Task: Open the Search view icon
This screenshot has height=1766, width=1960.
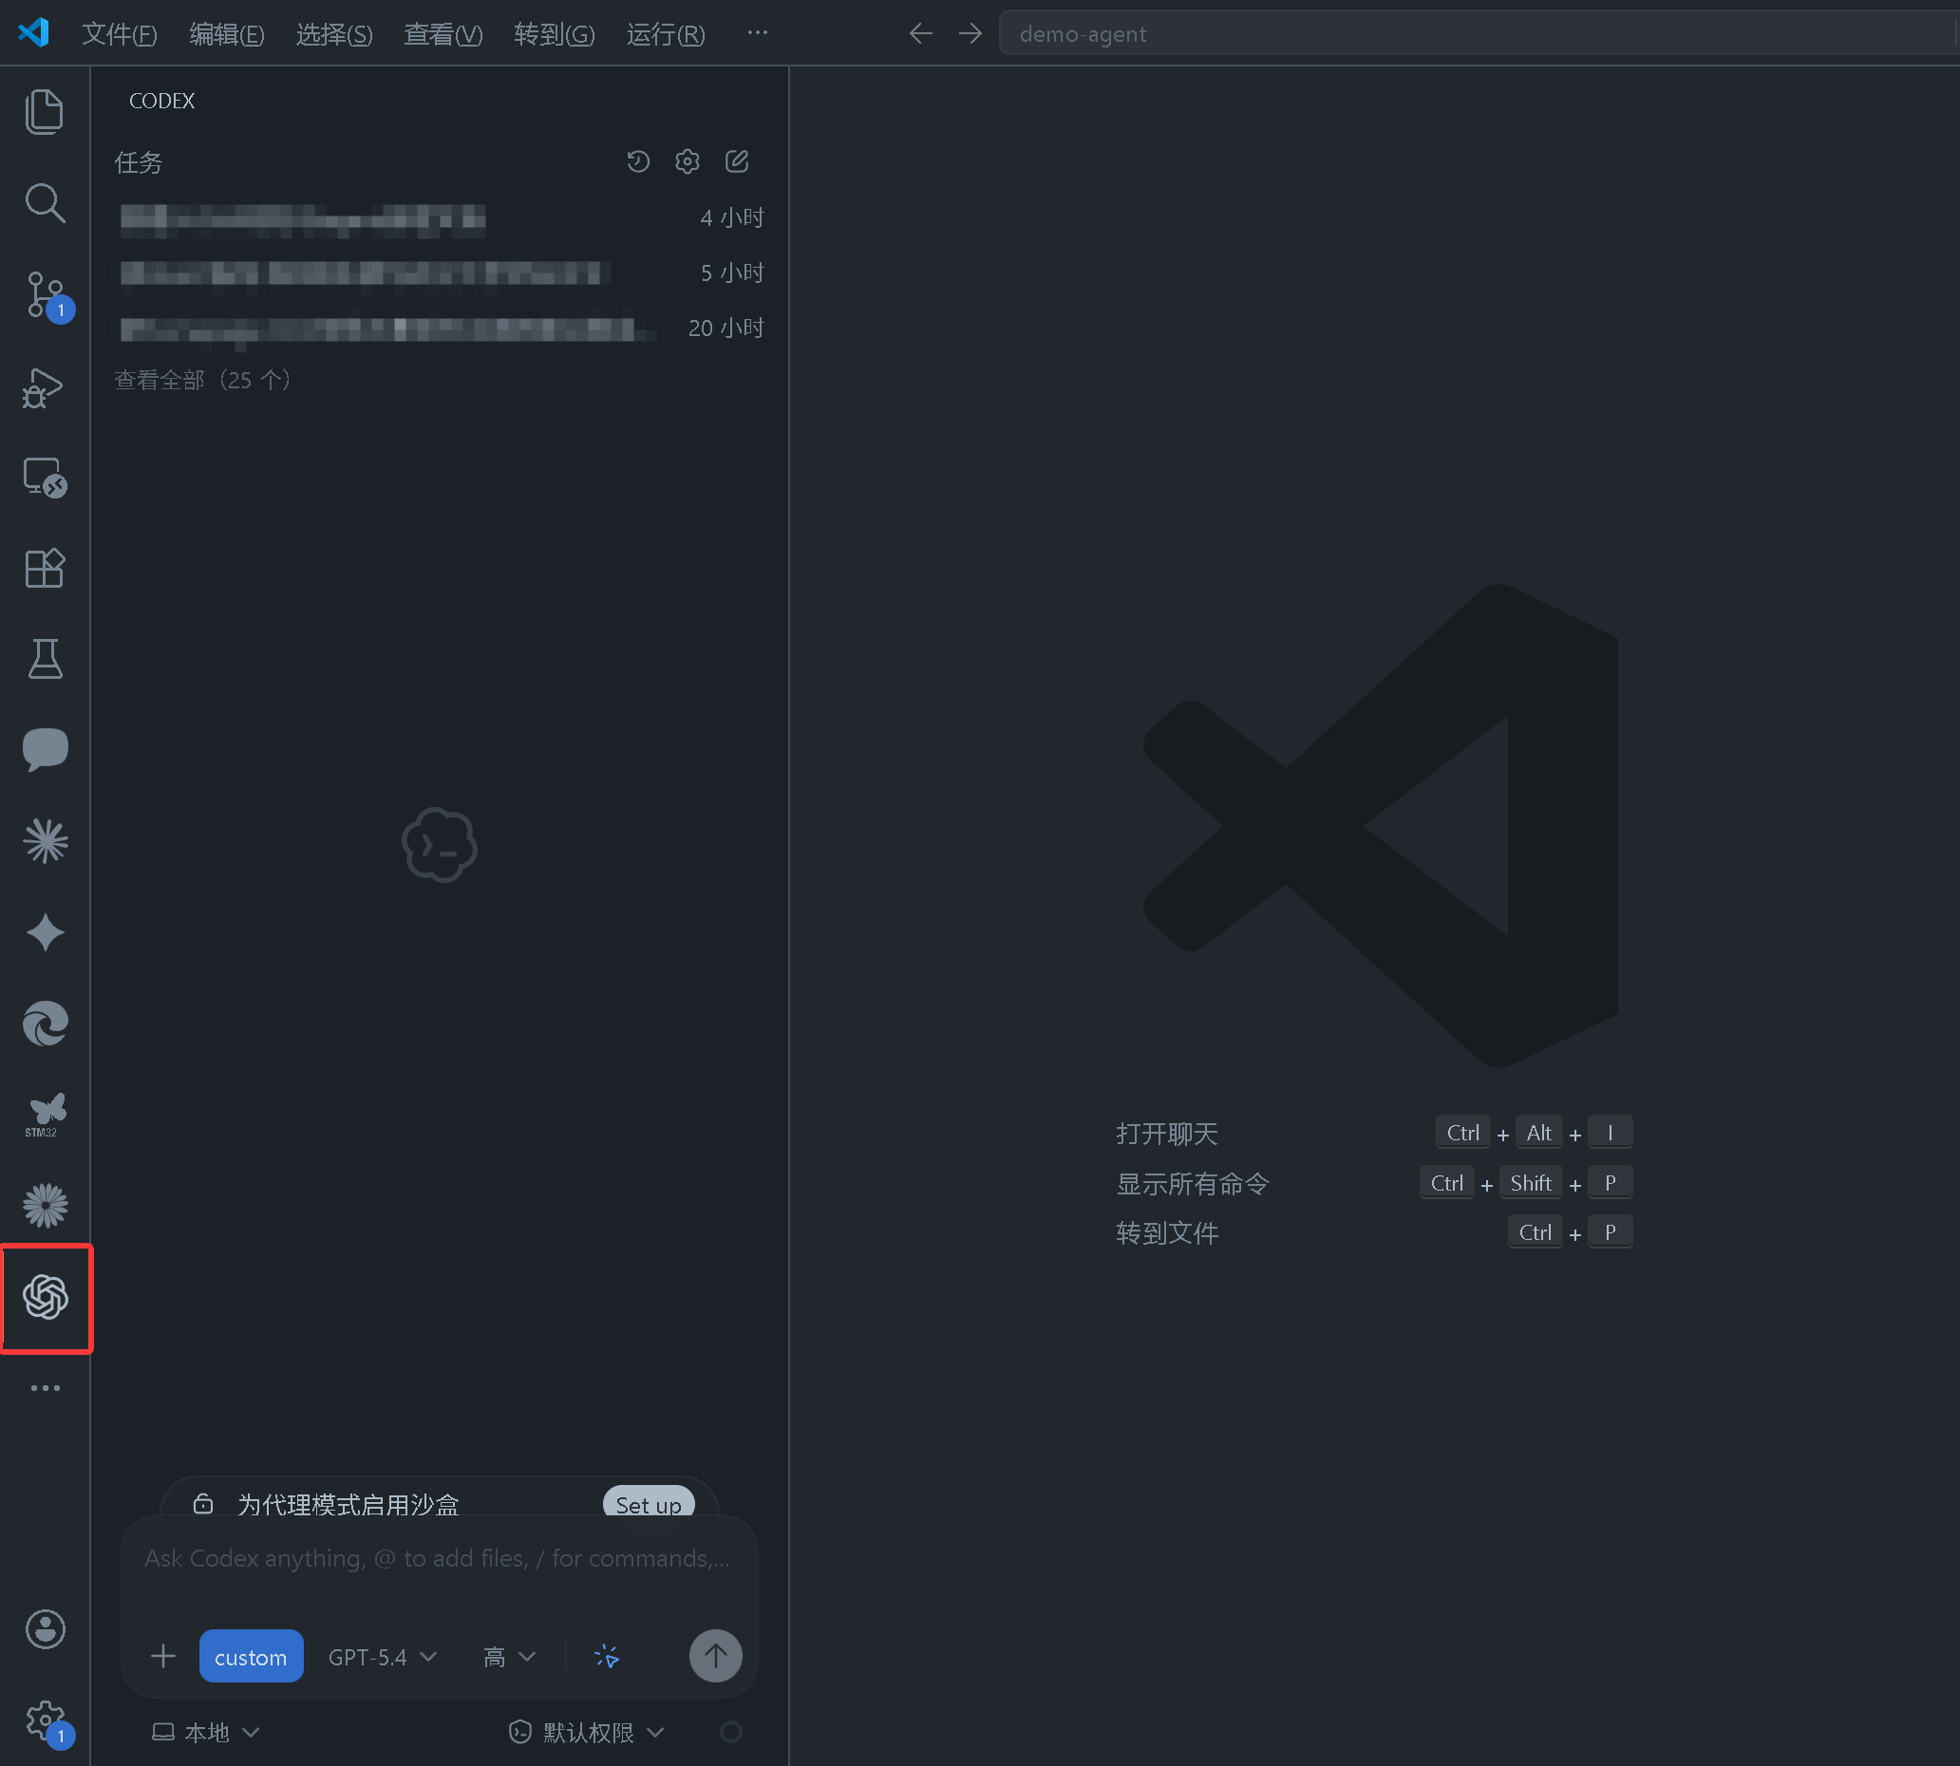Action: coord(45,203)
